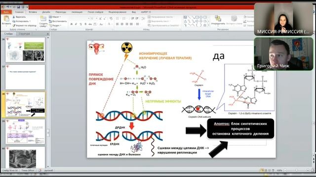The width and height of the screenshot is (316, 177).
Task: Select slide thumbnail 36 with MRI images
Action: coord(25,50)
